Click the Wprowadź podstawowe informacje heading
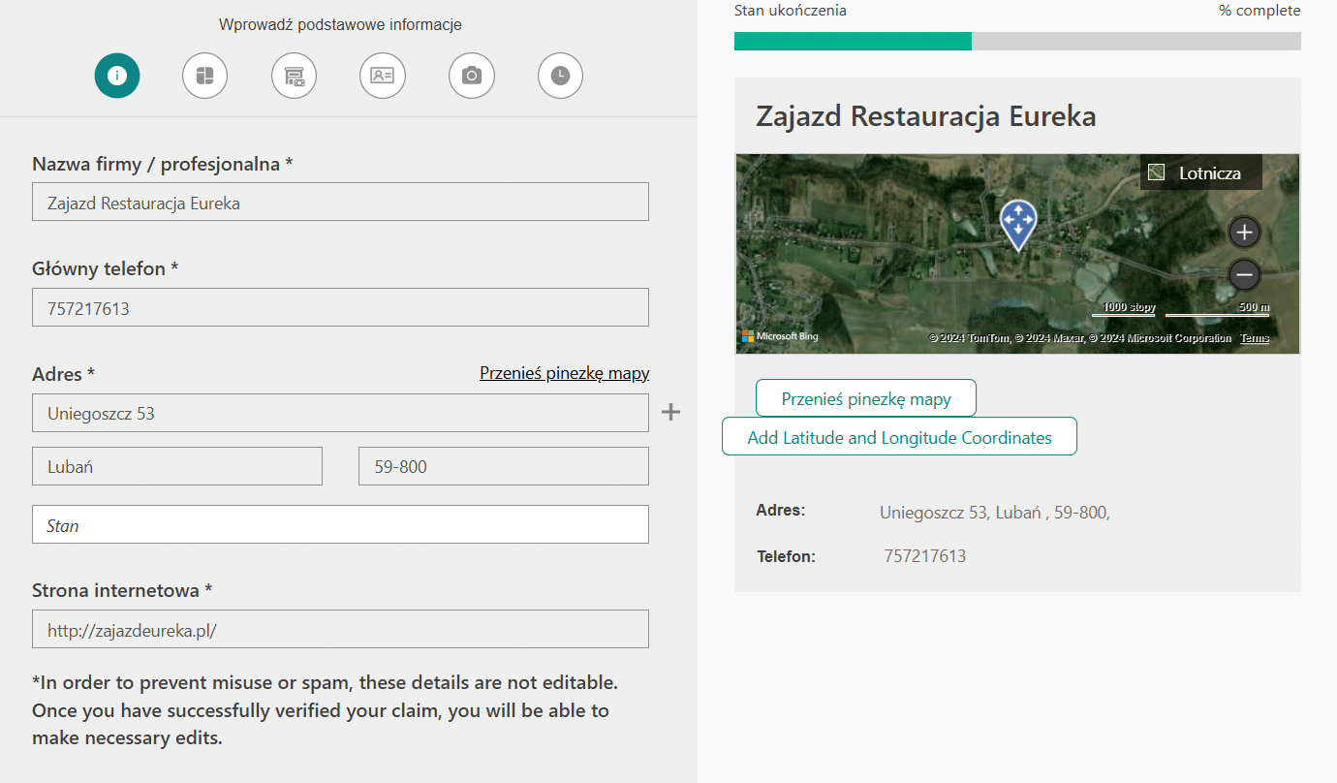The width and height of the screenshot is (1337, 783). click(x=340, y=24)
